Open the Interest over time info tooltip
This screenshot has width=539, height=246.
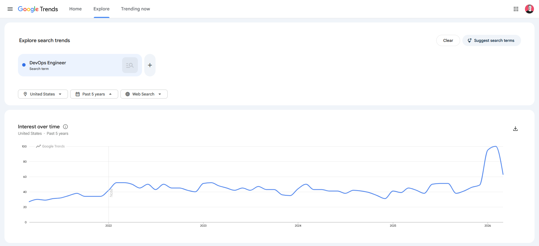click(x=65, y=127)
